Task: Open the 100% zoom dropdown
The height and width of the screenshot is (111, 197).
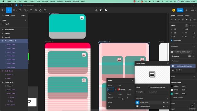Action: (193, 10)
